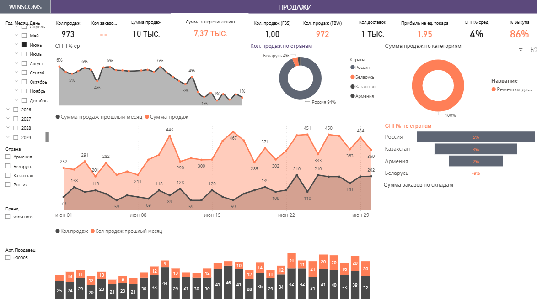
Task: Click the Россия 5% bar in the funnel
Action: pyautogui.click(x=476, y=137)
